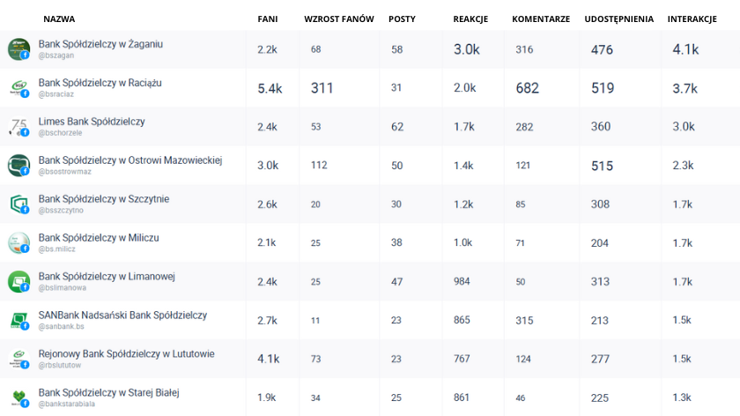This screenshot has height=416, width=740.
Task: Click Bank Spółdzielczy w Szczytnie logo
Action: tap(18, 204)
